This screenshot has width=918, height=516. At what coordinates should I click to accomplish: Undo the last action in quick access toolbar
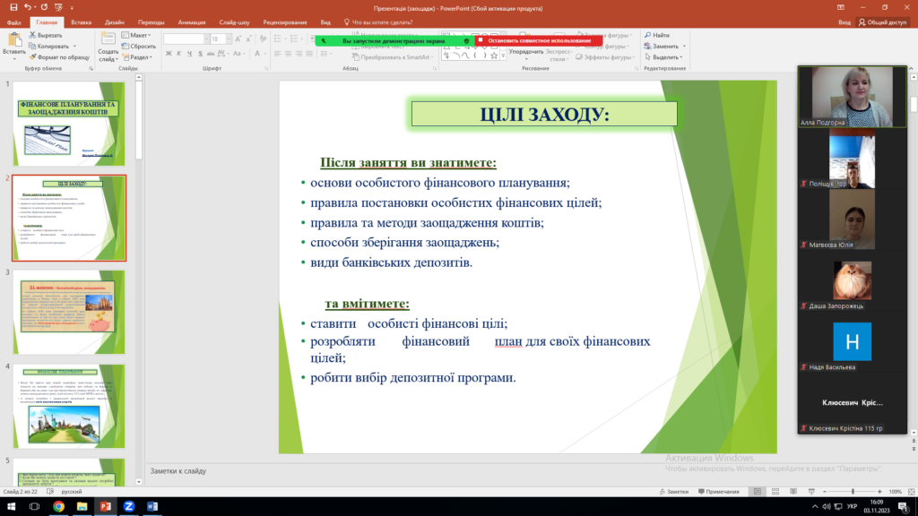click(x=28, y=7)
